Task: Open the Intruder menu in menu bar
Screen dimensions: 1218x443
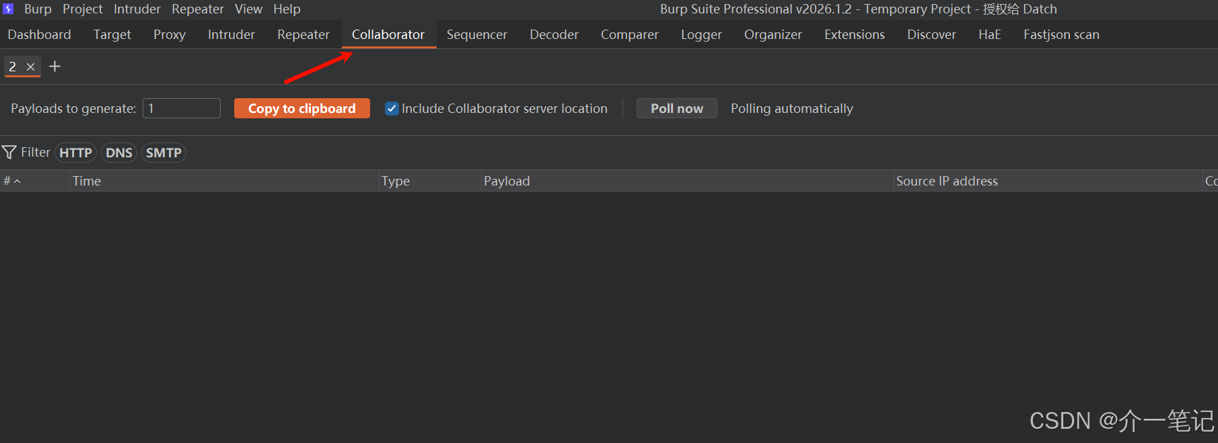Action: pyautogui.click(x=137, y=9)
